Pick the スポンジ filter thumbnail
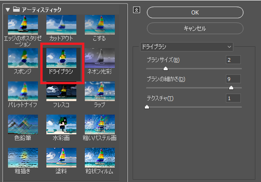This screenshot has height=182, width=261. [x=23, y=58]
